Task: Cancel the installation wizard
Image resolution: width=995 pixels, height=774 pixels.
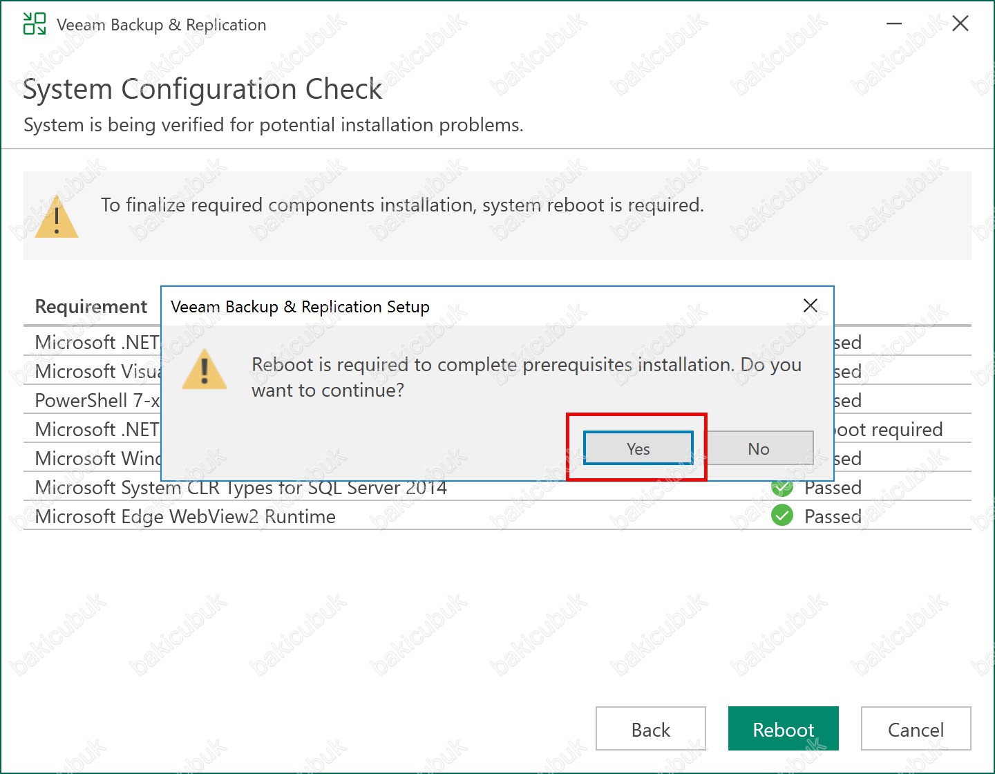Action: pos(916,729)
